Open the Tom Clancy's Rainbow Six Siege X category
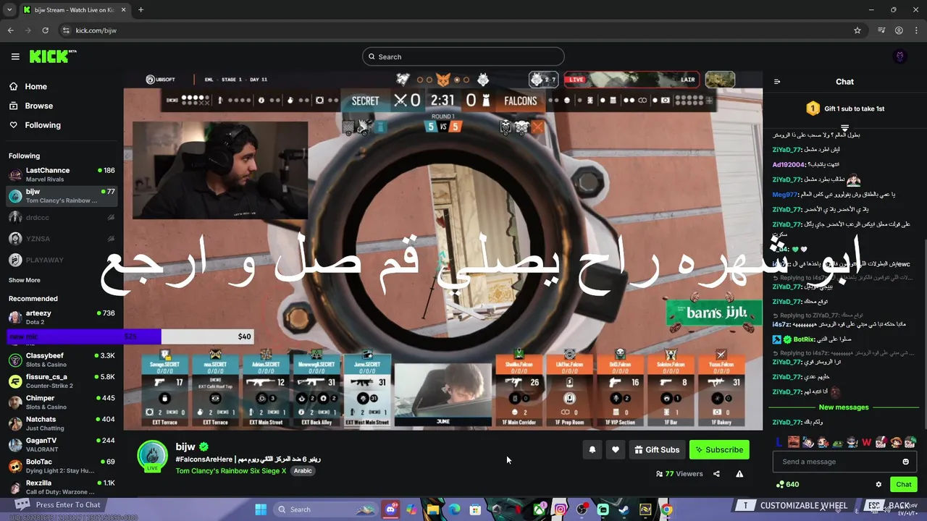 [231, 471]
